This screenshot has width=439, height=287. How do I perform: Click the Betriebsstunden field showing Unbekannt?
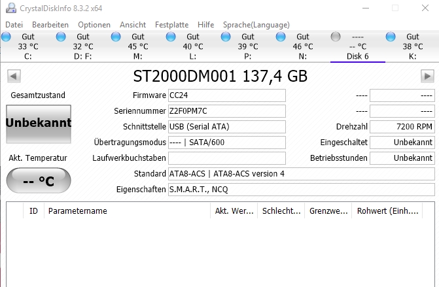pyautogui.click(x=402, y=158)
